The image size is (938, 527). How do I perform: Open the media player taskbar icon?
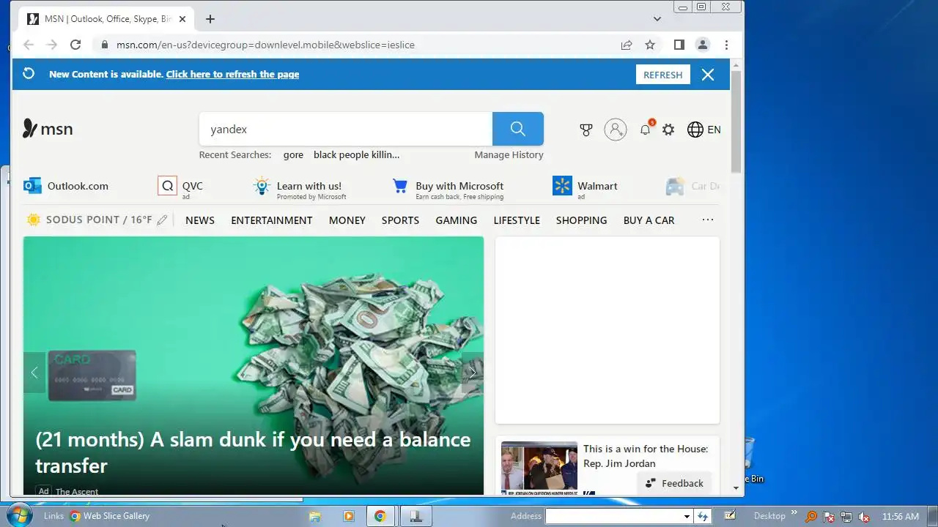coord(349,516)
